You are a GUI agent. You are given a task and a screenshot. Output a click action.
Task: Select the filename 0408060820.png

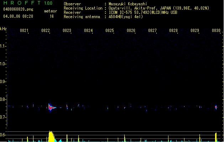tap(18, 9)
